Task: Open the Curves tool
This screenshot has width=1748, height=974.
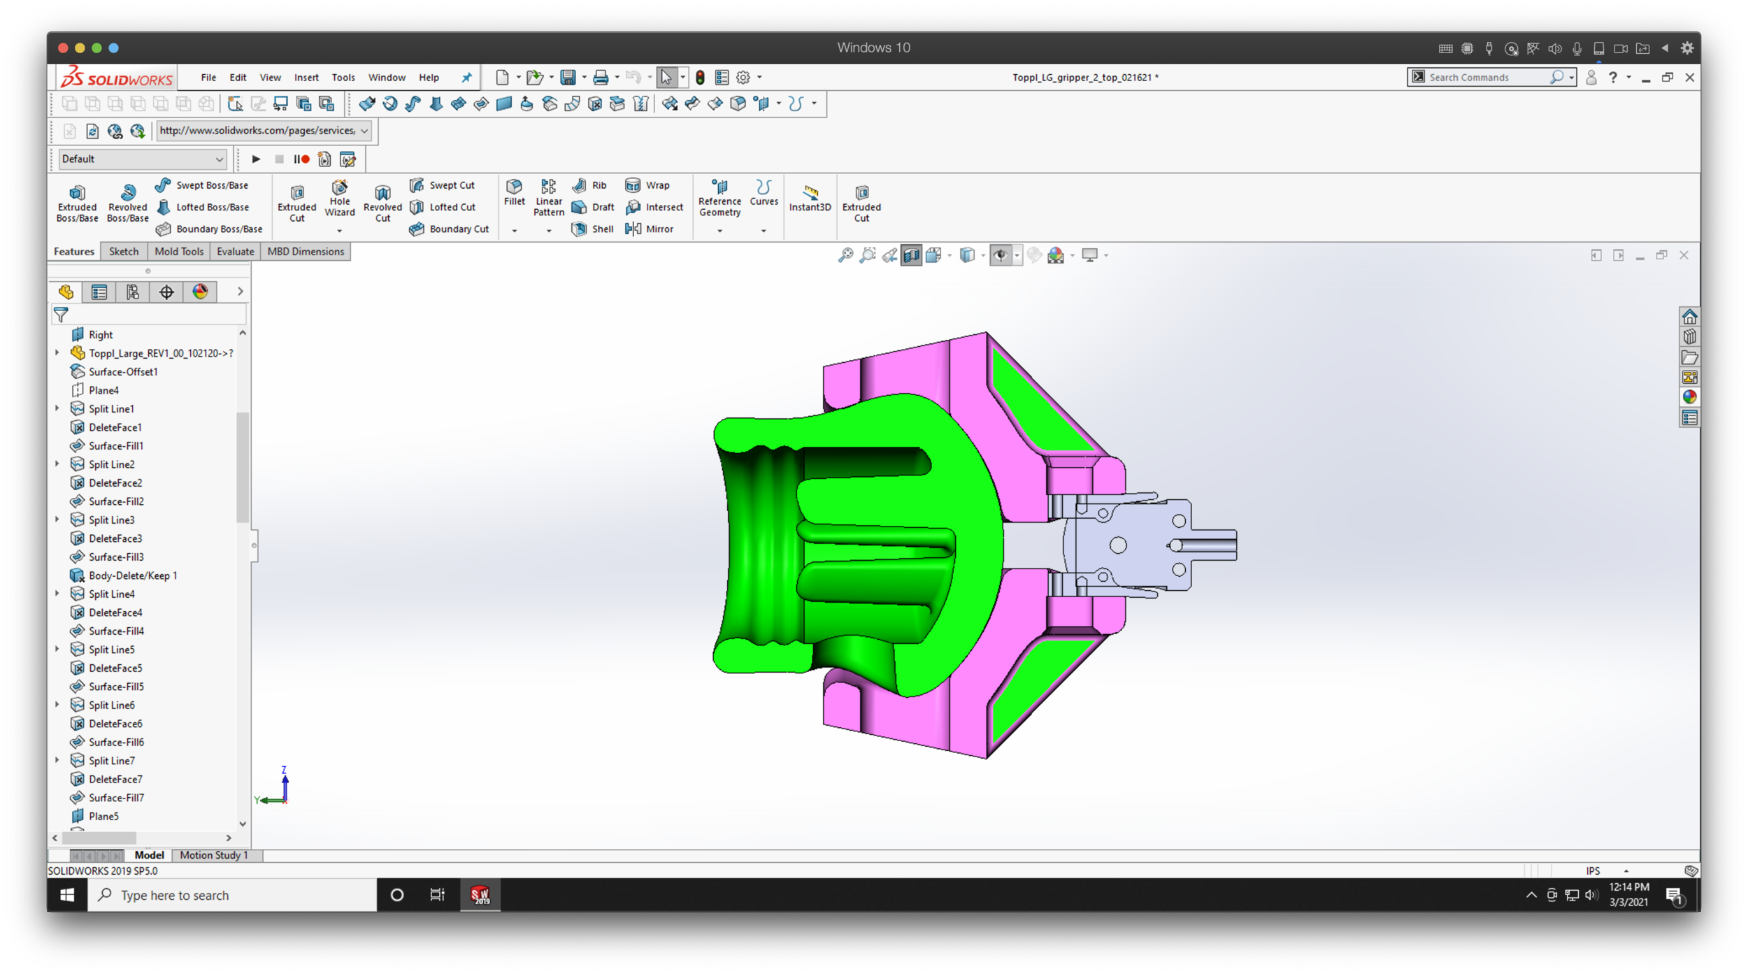Action: 764,192
